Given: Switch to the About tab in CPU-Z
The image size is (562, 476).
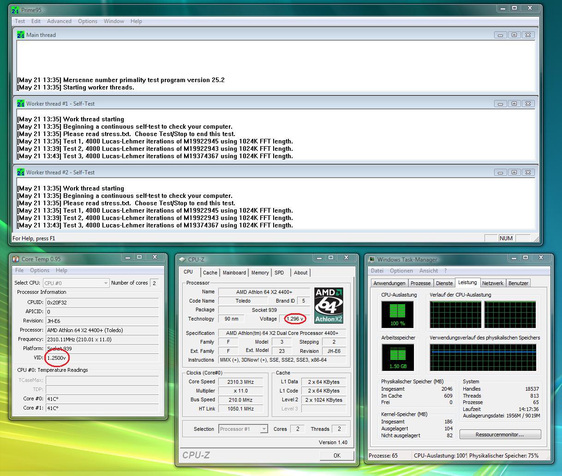Looking at the screenshot, I should click(301, 273).
